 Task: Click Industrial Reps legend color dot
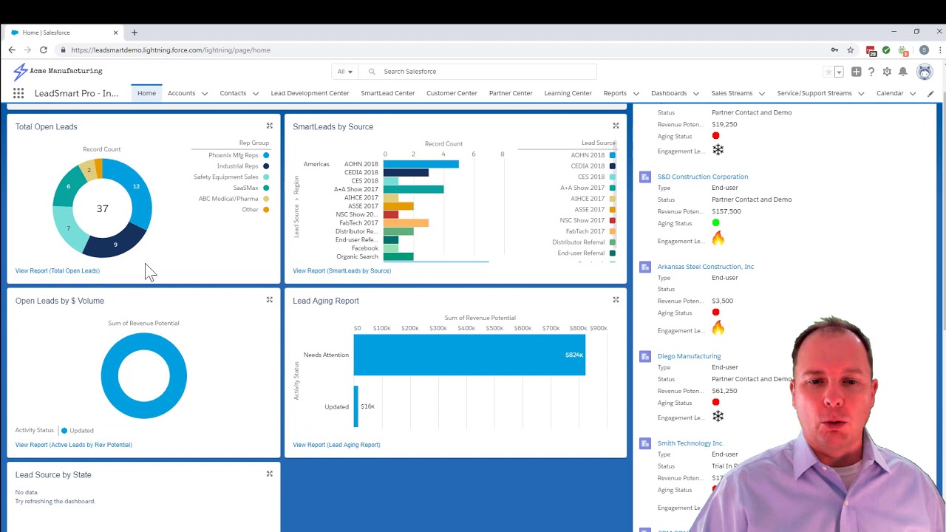(x=266, y=166)
